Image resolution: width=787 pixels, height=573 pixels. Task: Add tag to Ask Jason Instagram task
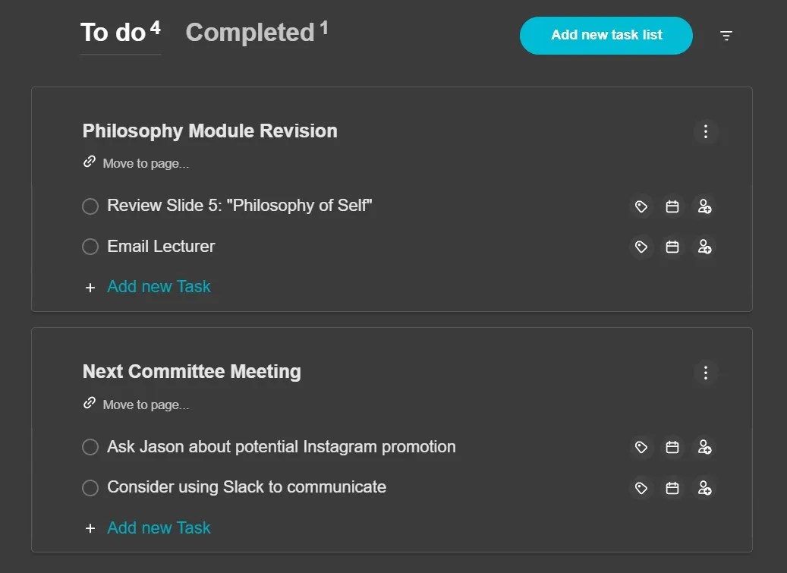pos(641,447)
